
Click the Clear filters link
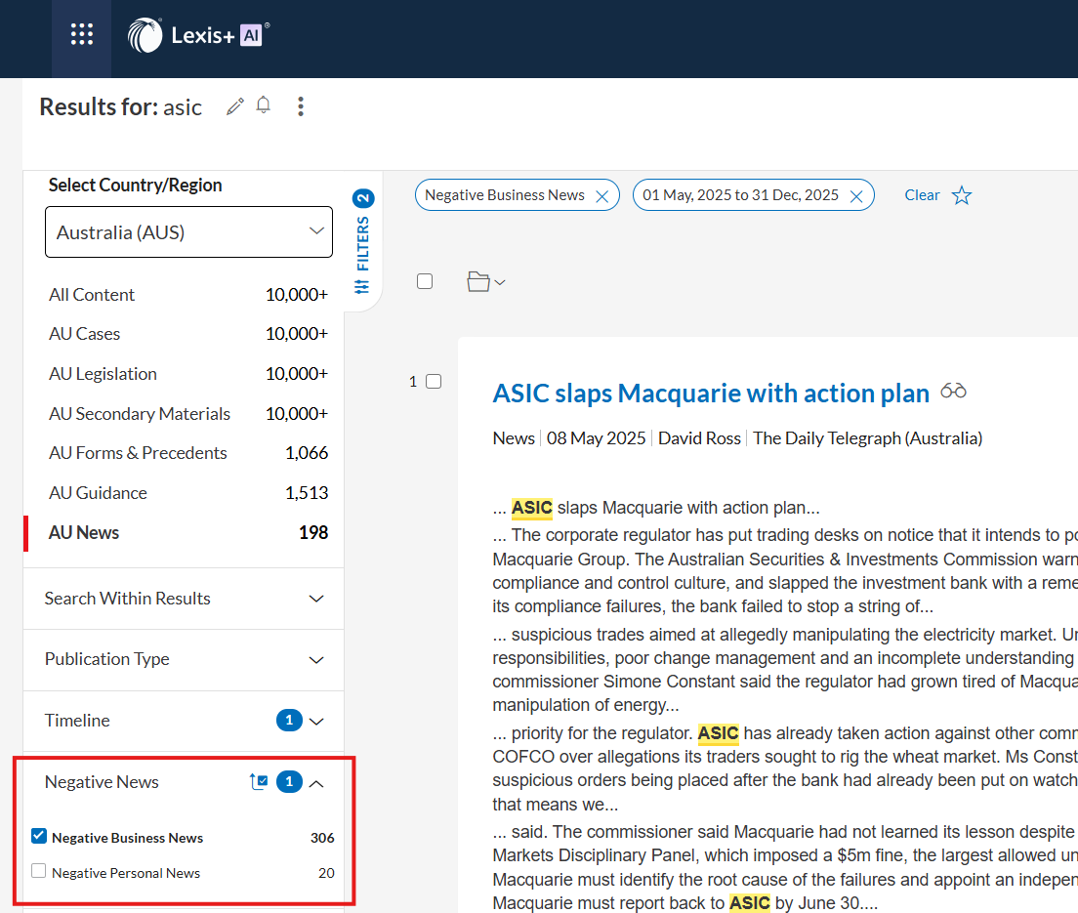coord(922,195)
